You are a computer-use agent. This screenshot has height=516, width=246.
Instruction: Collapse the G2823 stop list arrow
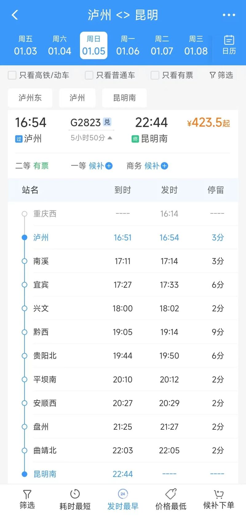click(x=110, y=138)
